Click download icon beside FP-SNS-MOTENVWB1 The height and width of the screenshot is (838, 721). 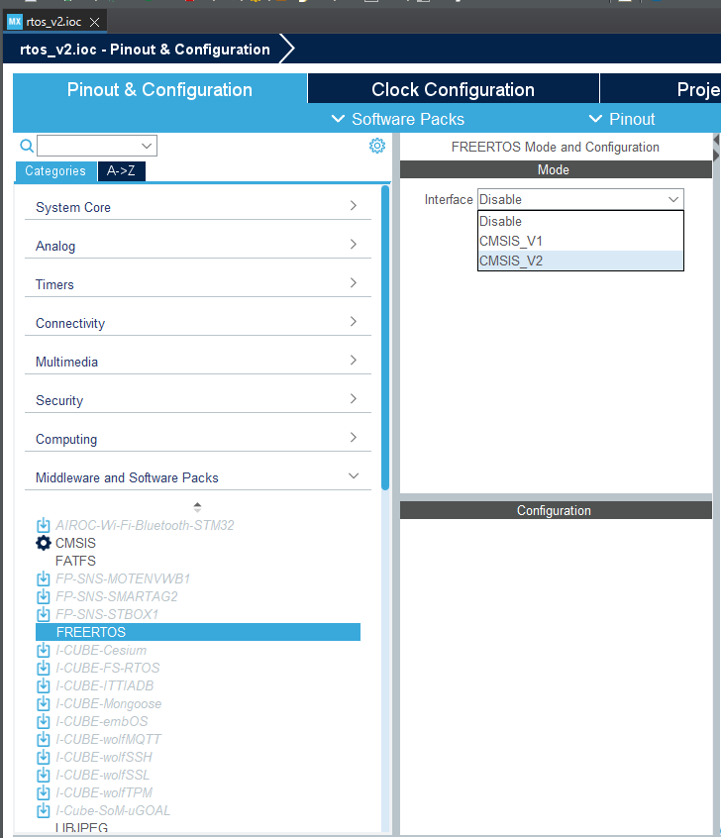(44, 578)
